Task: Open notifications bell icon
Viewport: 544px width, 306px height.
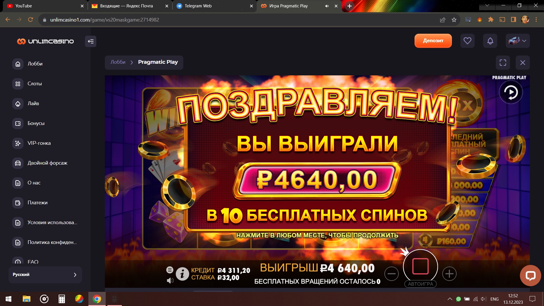Action: [x=490, y=41]
